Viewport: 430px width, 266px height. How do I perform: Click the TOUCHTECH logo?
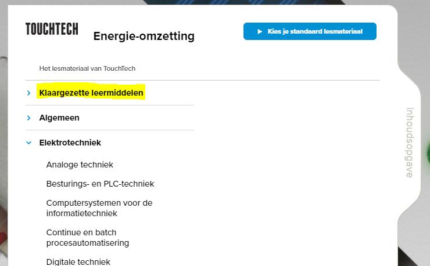52,29
